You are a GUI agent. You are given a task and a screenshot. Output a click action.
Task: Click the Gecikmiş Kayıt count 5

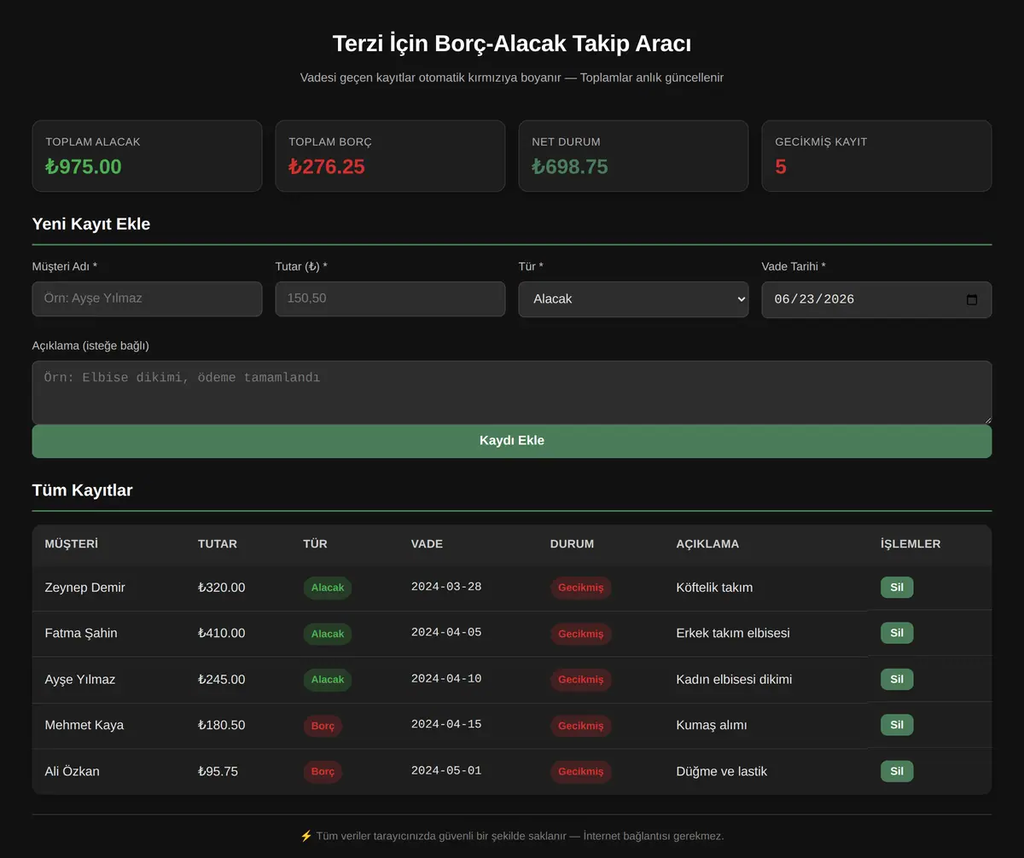click(781, 166)
